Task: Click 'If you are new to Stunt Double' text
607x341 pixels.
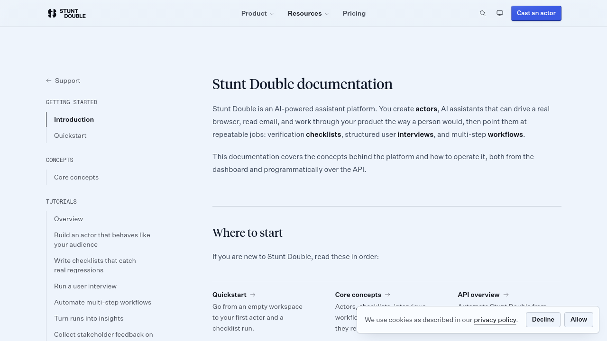Action: click(262, 257)
